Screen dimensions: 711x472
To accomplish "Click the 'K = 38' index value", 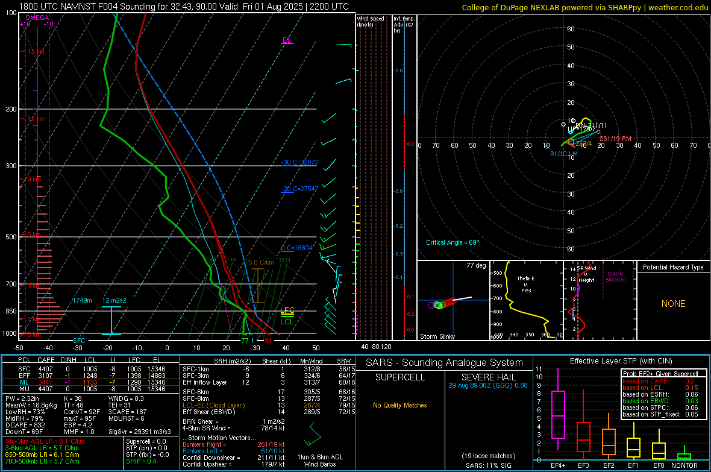I will pos(72,398).
